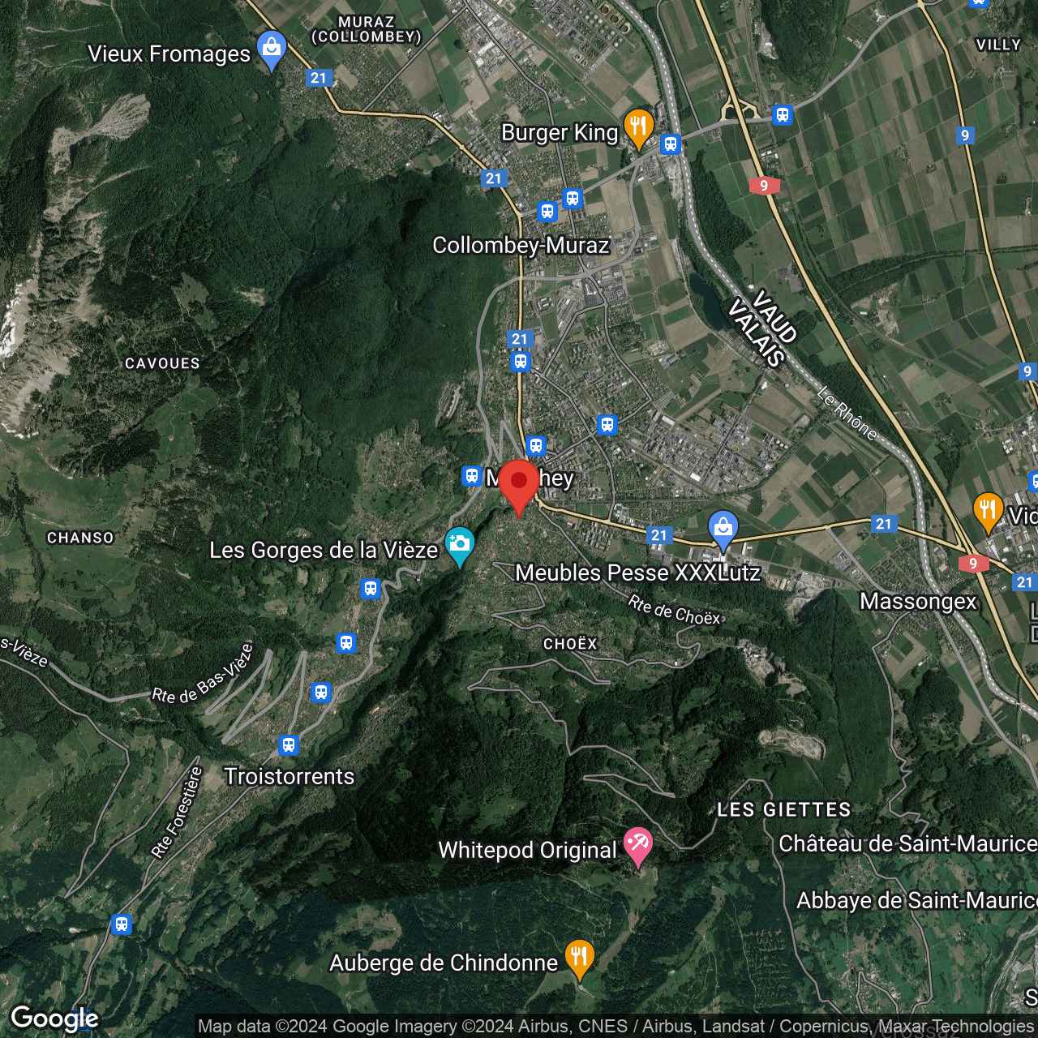Select the restaurant pin near Massongex

pyautogui.click(x=988, y=511)
